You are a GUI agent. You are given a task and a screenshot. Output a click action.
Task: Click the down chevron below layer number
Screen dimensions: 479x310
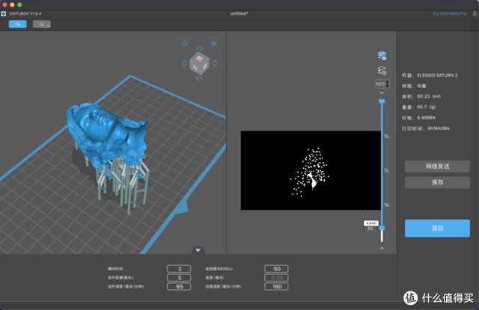point(382,93)
